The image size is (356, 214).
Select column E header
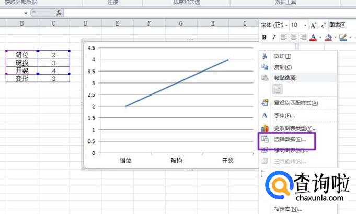(x=117, y=23)
